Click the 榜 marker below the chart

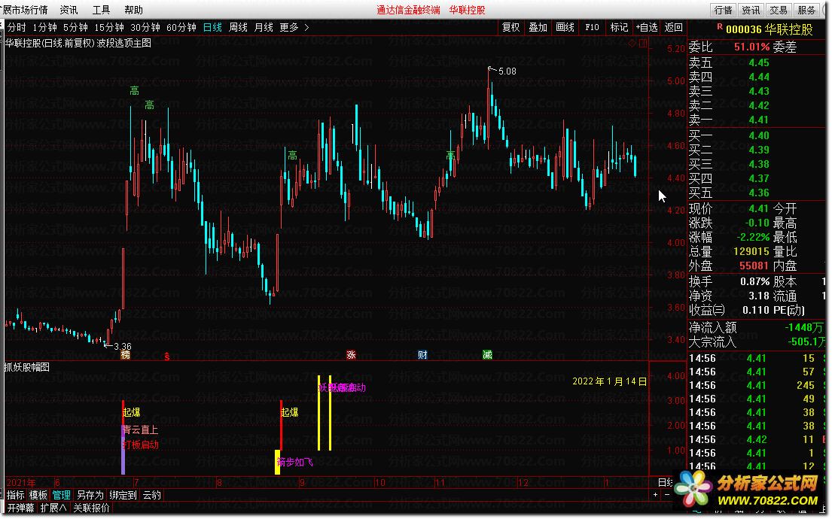pos(125,355)
